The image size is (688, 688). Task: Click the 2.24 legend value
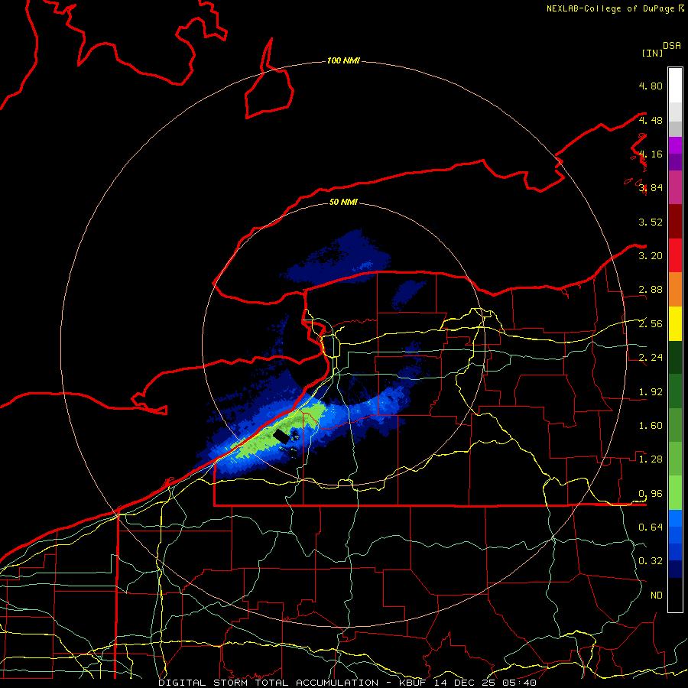(651, 358)
